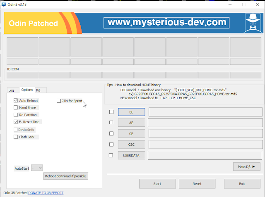
Task: Switch to the Log tab
Action: click(11, 90)
